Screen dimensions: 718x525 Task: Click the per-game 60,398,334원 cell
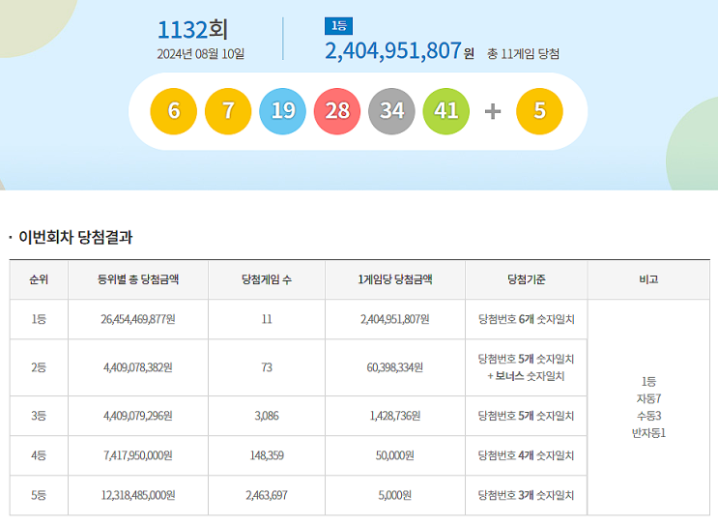coord(395,367)
